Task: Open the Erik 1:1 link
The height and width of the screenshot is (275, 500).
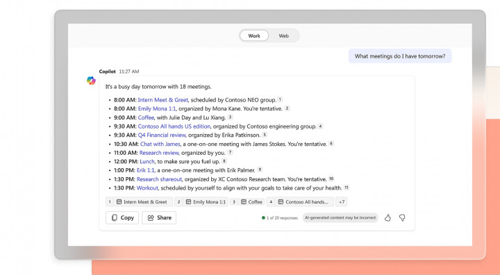Action: click(x=146, y=170)
